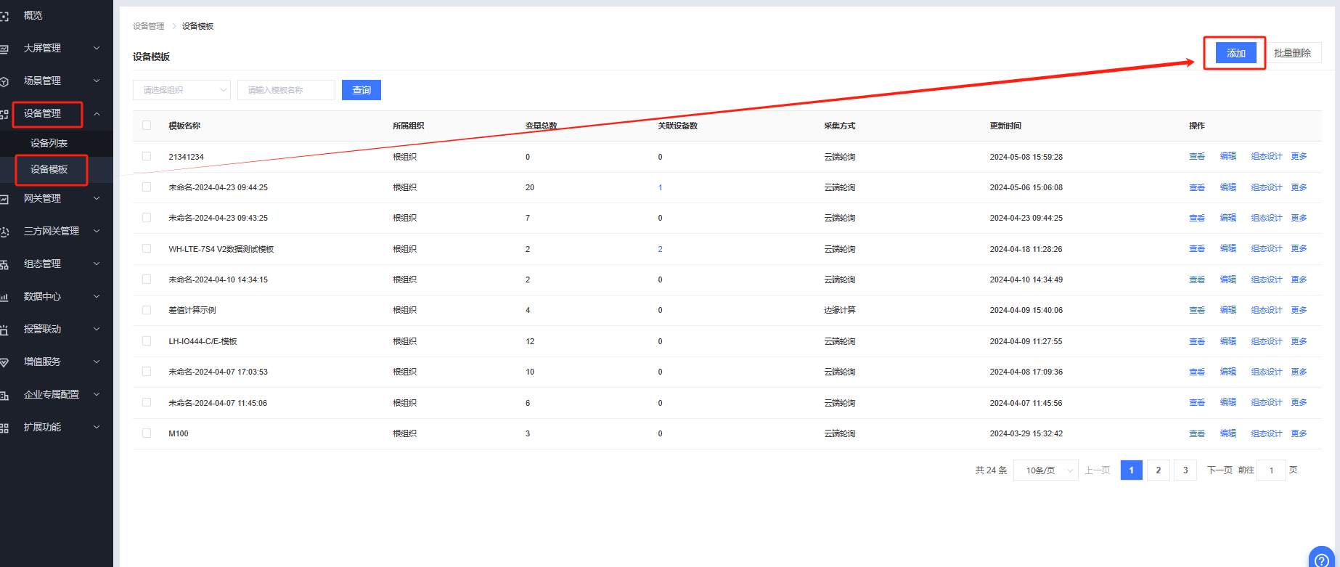Click the 上一页 previous page button

click(x=1097, y=470)
